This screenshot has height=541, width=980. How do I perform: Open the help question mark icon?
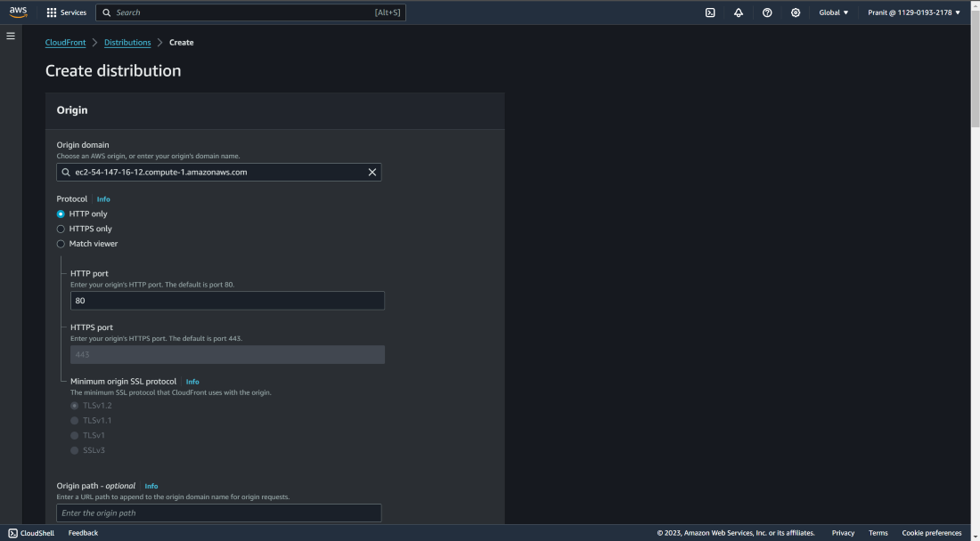pyautogui.click(x=767, y=12)
